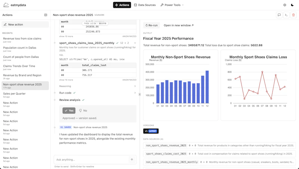Click total loss value 5022.88

coord(256,45)
